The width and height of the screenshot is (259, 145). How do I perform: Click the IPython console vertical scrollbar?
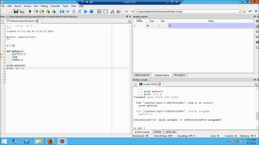[x=257, y=116]
